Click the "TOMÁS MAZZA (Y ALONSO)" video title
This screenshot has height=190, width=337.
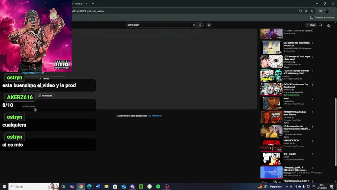coord(296,181)
